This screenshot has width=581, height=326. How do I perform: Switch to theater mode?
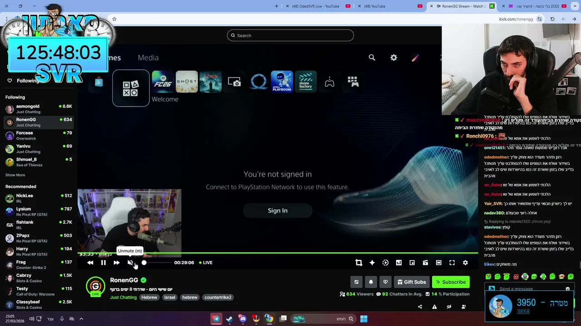tap(438, 263)
